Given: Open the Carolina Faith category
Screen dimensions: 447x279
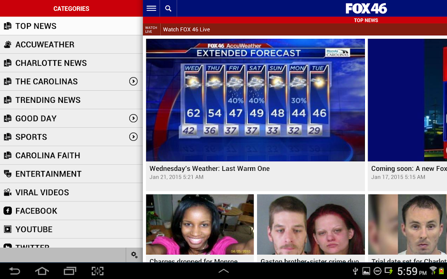Looking at the screenshot, I should pos(71,156).
